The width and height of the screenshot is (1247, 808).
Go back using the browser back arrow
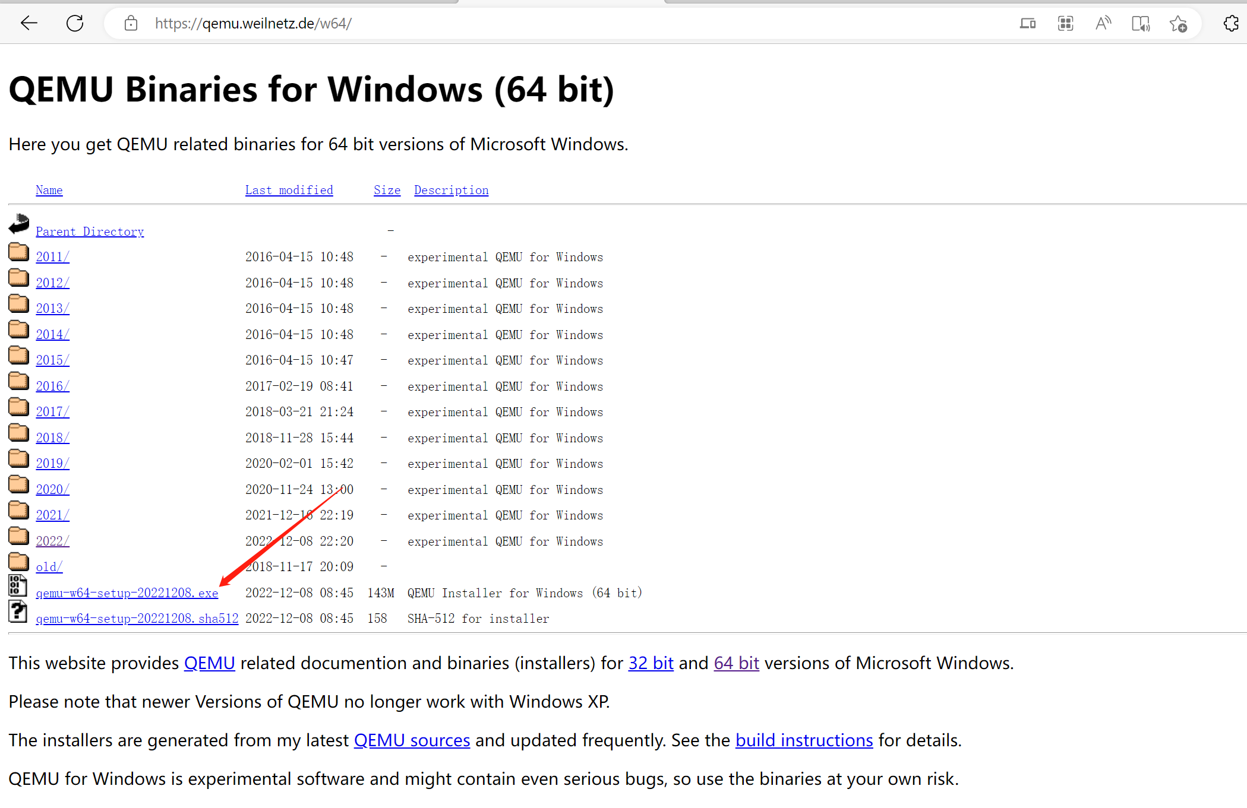(29, 23)
